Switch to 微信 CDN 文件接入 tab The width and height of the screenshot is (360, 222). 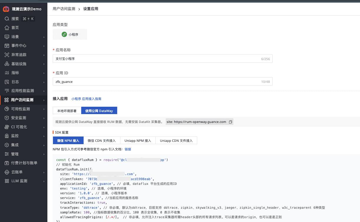click(102, 140)
